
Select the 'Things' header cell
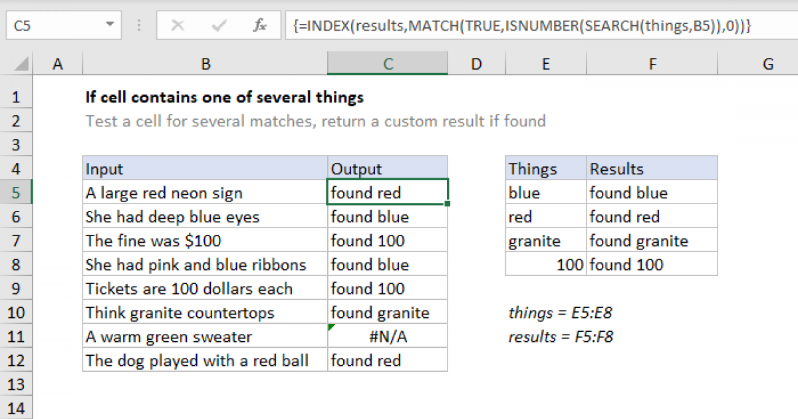click(545, 168)
